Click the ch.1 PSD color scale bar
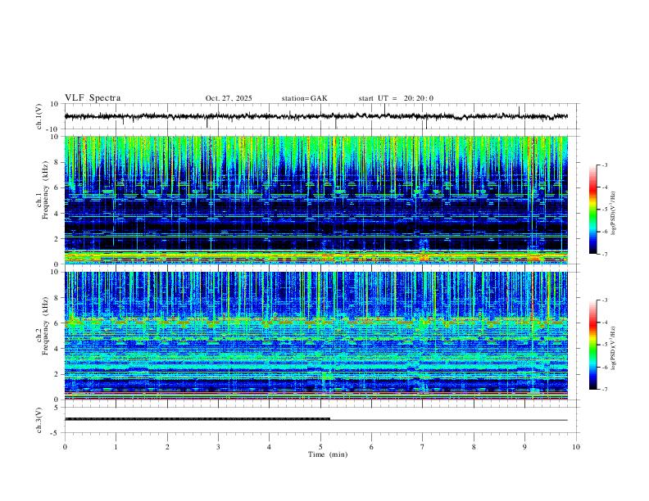The height and width of the screenshot is (501, 649). pyautogui.click(x=593, y=210)
